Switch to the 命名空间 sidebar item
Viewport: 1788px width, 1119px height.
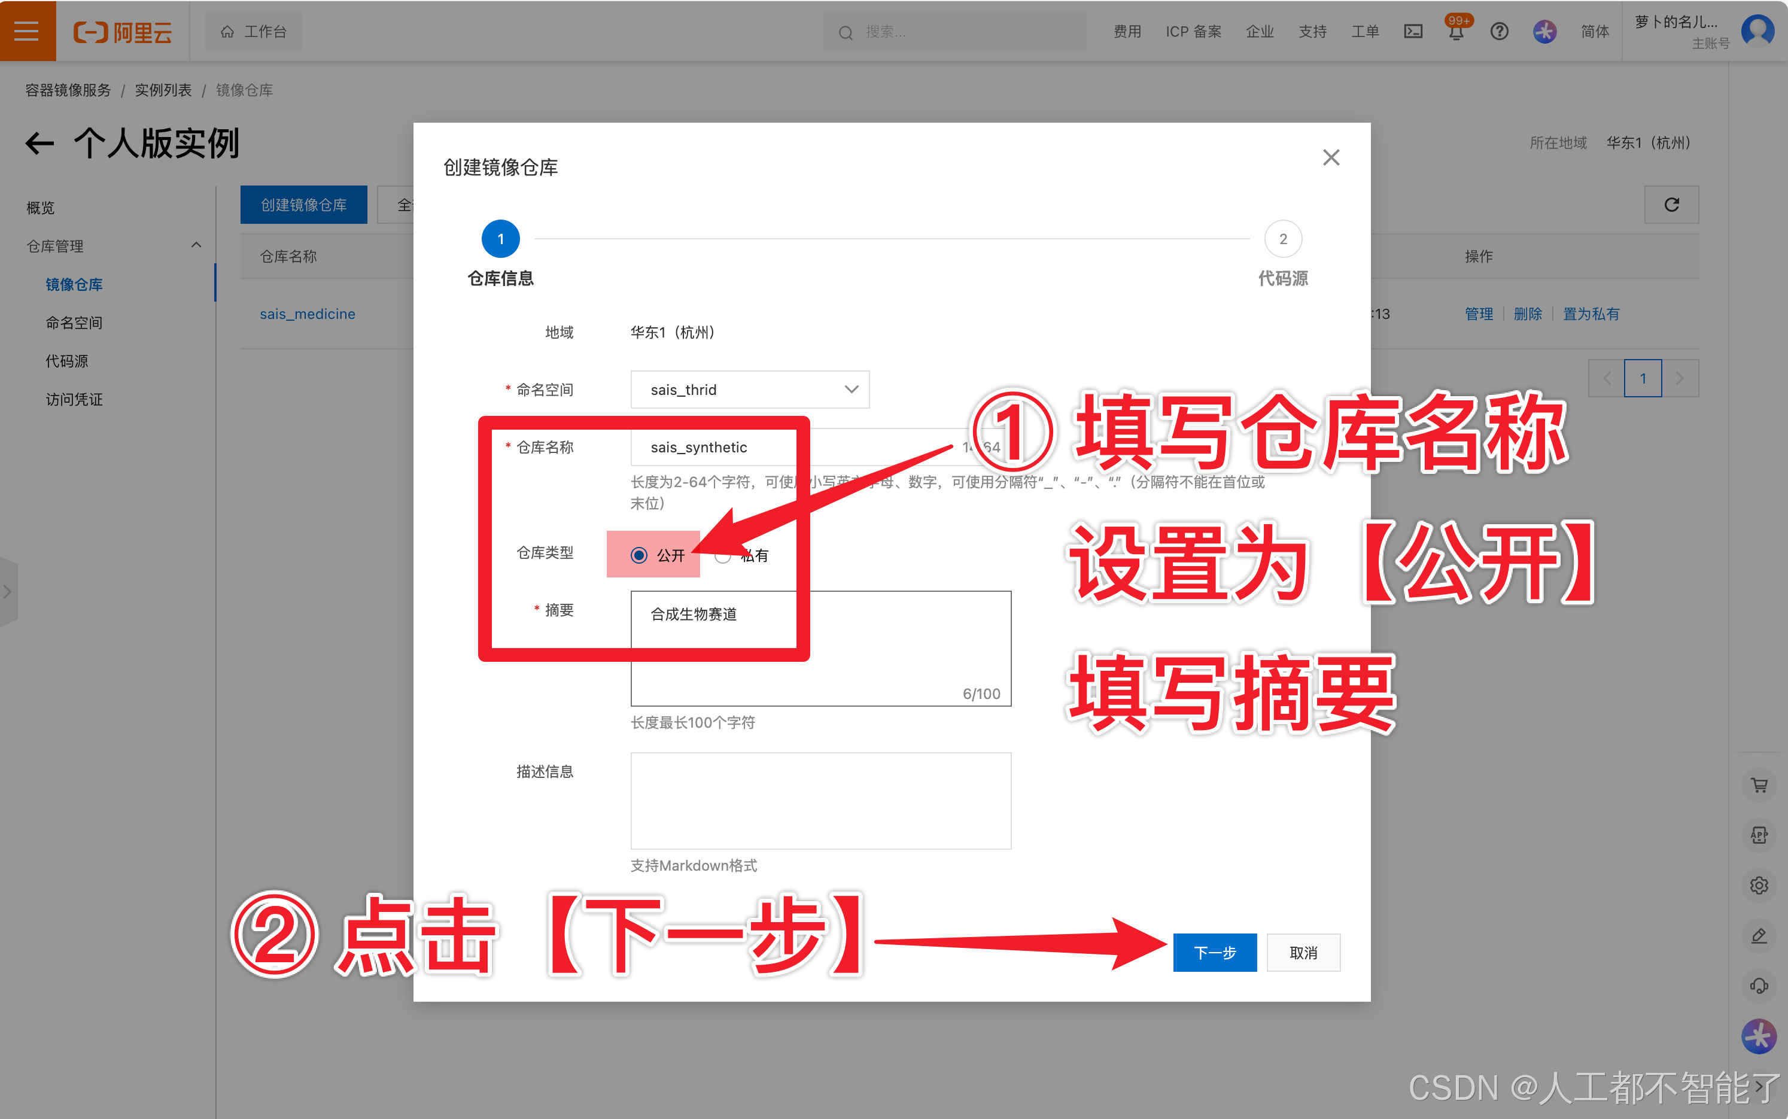tap(74, 322)
